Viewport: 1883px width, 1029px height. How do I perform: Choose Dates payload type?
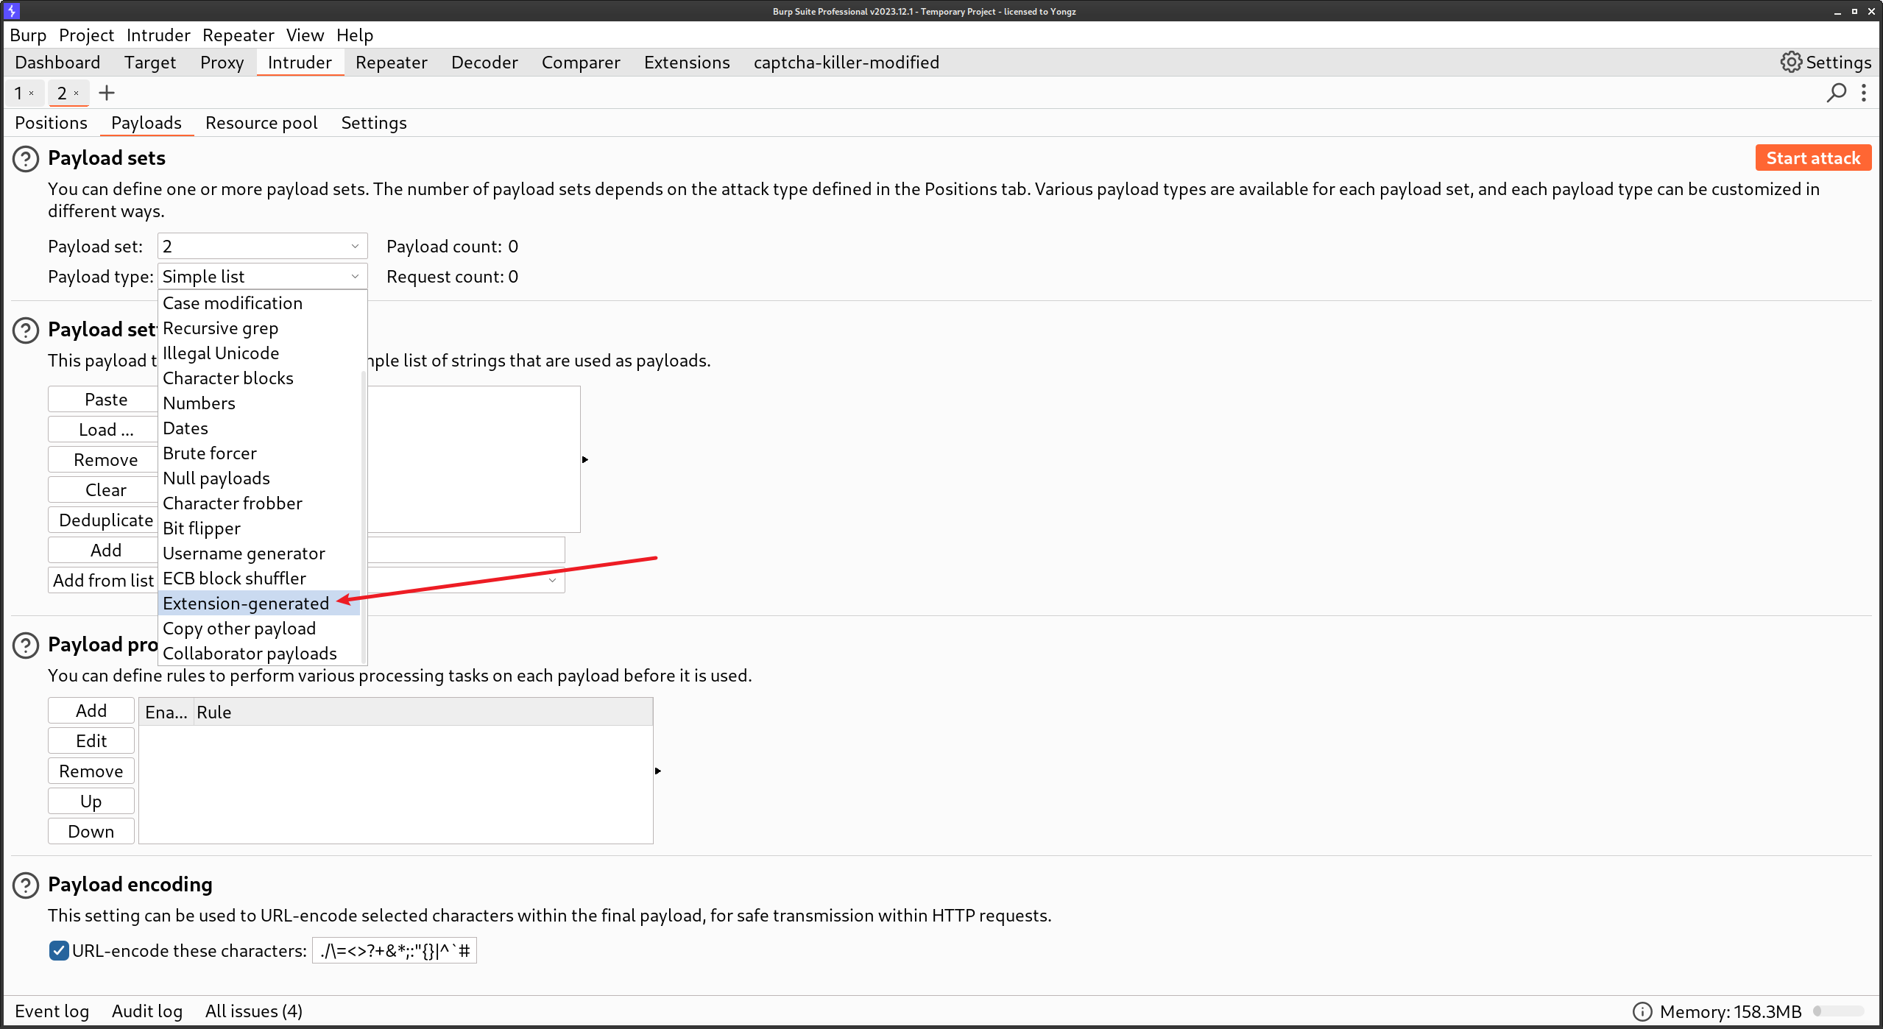click(x=259, y=428)
